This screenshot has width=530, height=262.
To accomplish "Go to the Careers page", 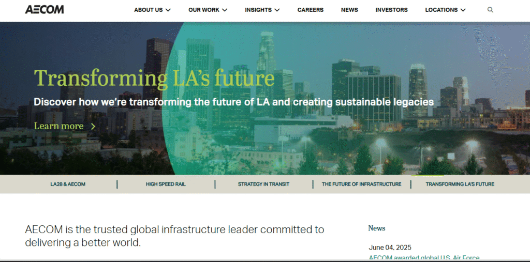I will tap(311, 10).
